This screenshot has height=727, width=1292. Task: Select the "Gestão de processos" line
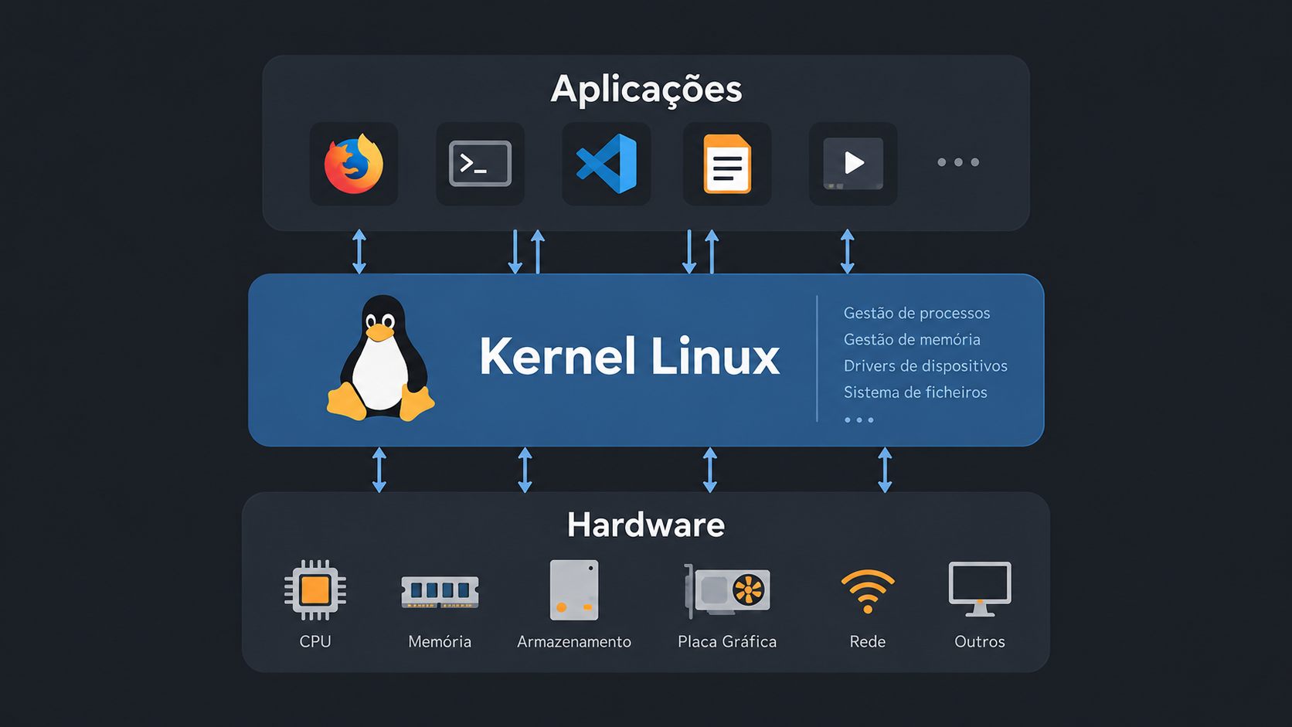point(916,313)
